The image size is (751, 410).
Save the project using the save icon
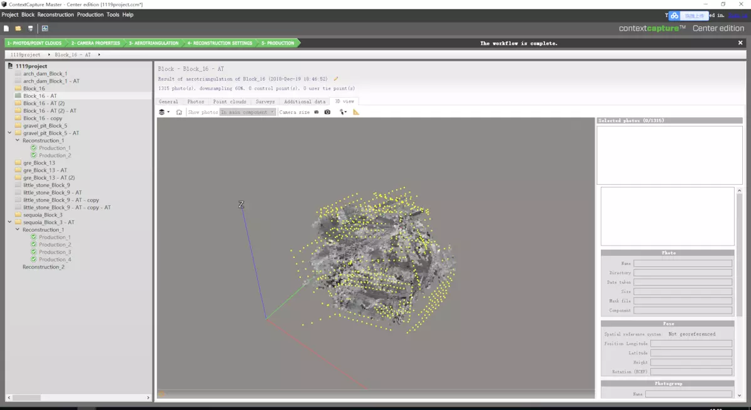pos(30,28)
